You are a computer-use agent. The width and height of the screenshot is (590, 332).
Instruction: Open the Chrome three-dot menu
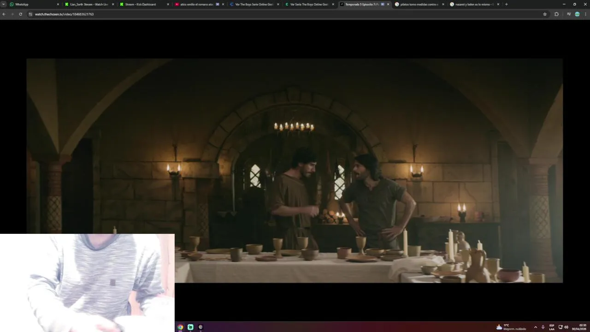[x=585, y=14]
